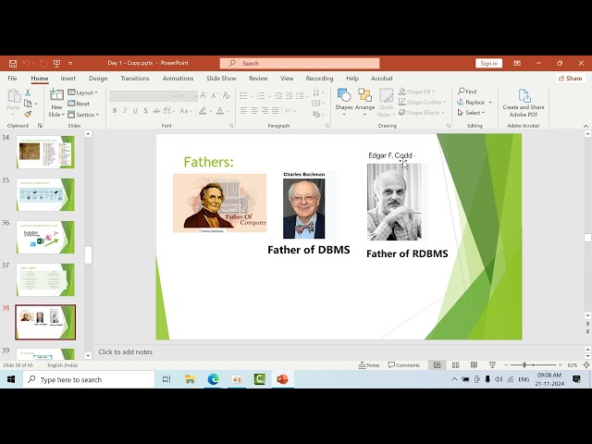Image resolution: width=592 pixels, height=444 pixels.
Task: Click the title bar Search box
Action: click(x=300, y=63)
